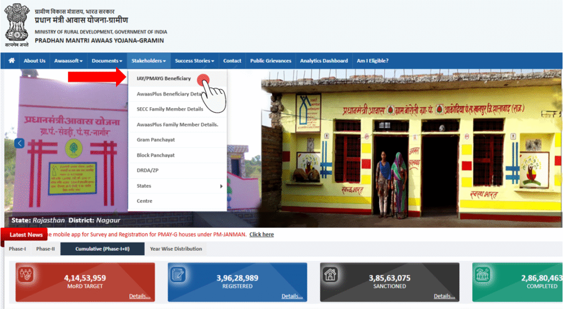Open the Public Grievances page
563x309 pixels.
271,60
